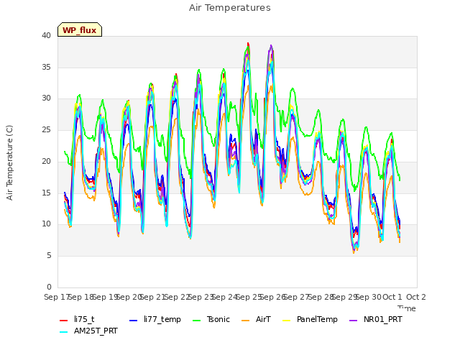Toggle the li77_temp legend label
Image resolution: width=460 pixels, height=345 pixels.
pyautogui.click(x=162, y=319)
